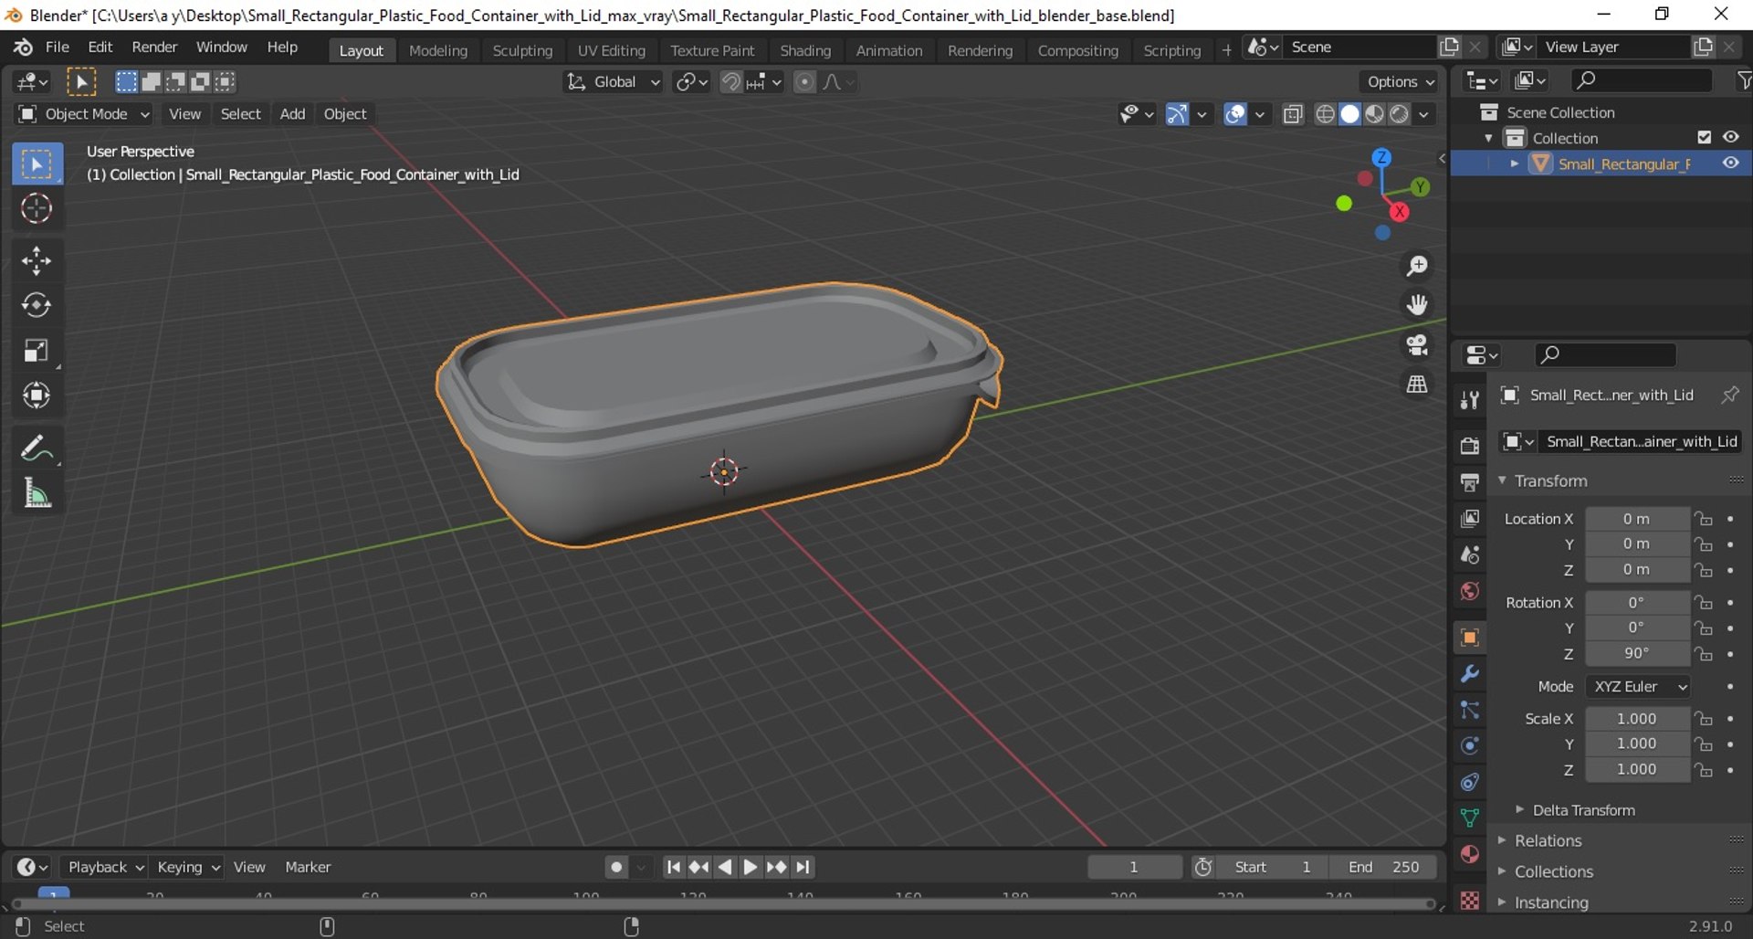Open the World properties tab
Viewport: 1753px width, 939px height.
click(1469, 591)
